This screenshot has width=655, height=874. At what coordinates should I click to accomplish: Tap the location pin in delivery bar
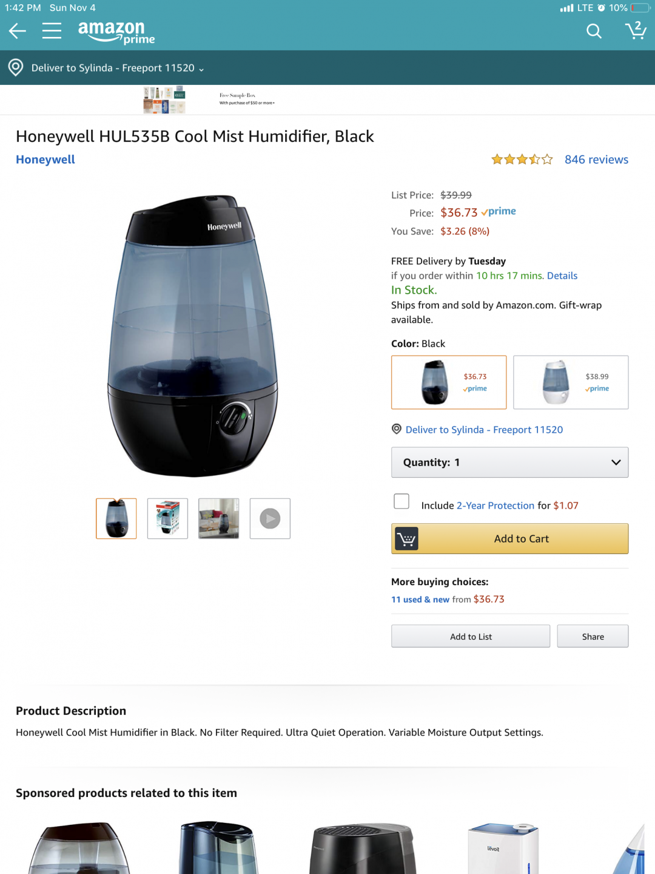point(16,67)
